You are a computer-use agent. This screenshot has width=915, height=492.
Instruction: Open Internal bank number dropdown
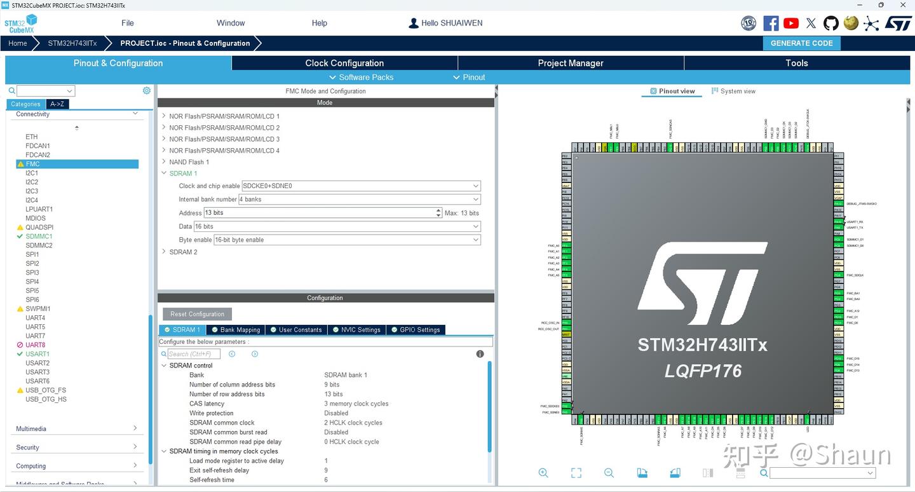[x=359, y=200]
